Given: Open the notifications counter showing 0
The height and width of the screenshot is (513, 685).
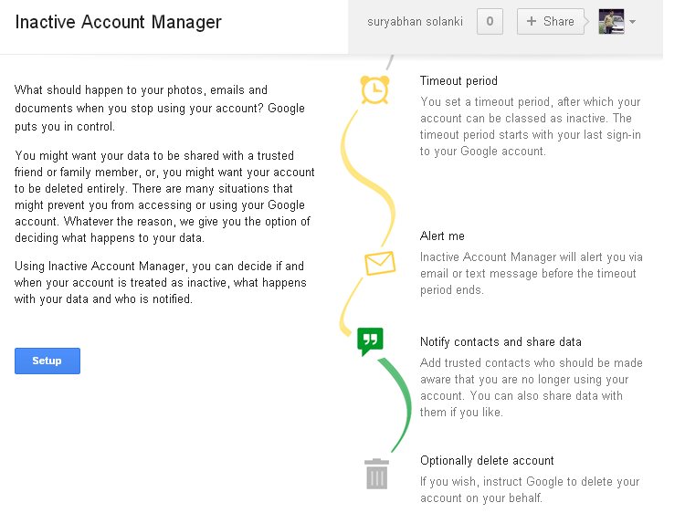Looking at the screenshot, I should [490, 21].
